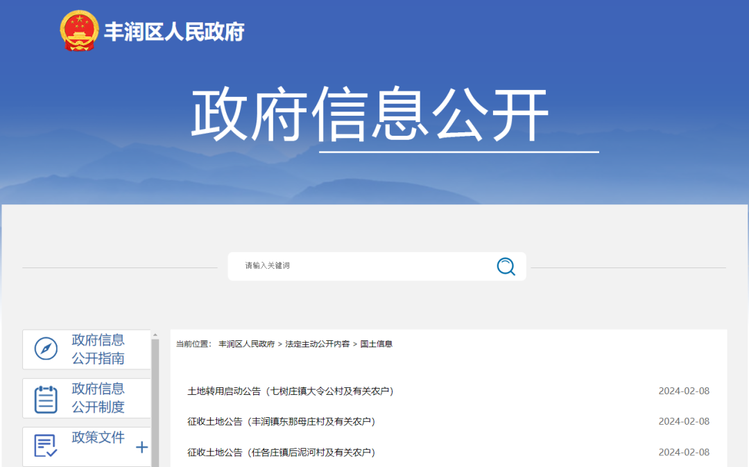Open 征收土地公告 for 任各庄镇后泥河村
The height and width of the screenshot is (467, 749).
(x=281, y=452)
